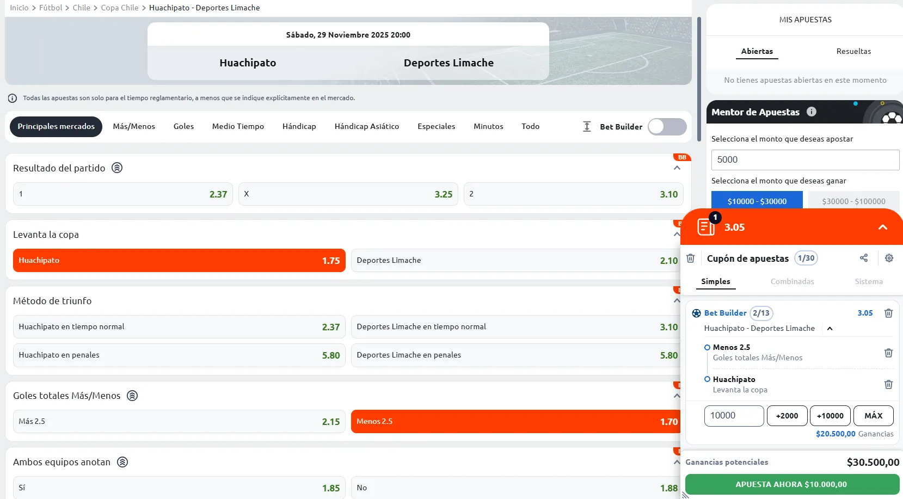Open coupon settings gear icon
The width and height of the screenshot is (903, 499).
(x=889, y=258)
